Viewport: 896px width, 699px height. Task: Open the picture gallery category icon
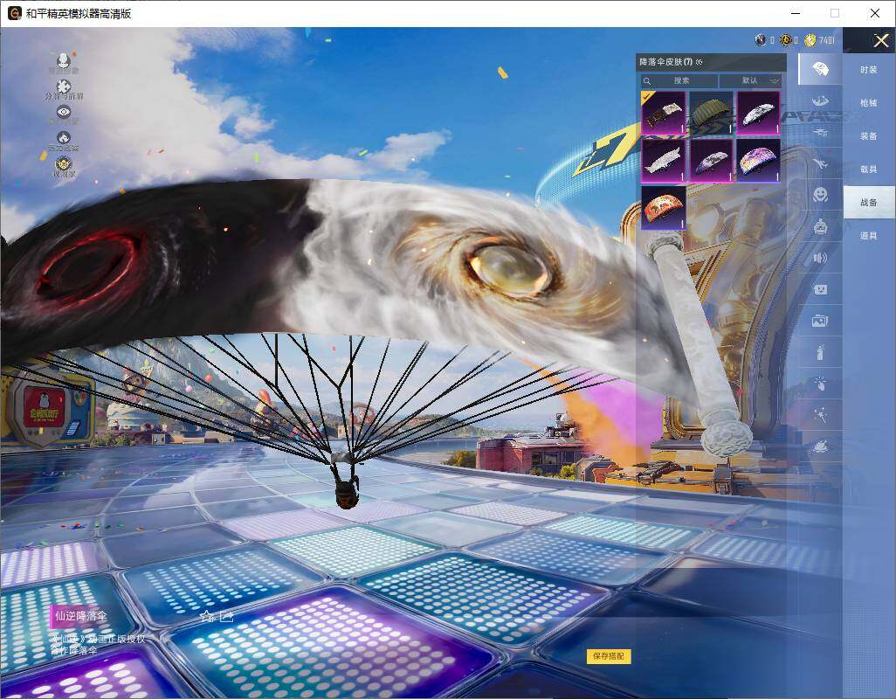820,322
